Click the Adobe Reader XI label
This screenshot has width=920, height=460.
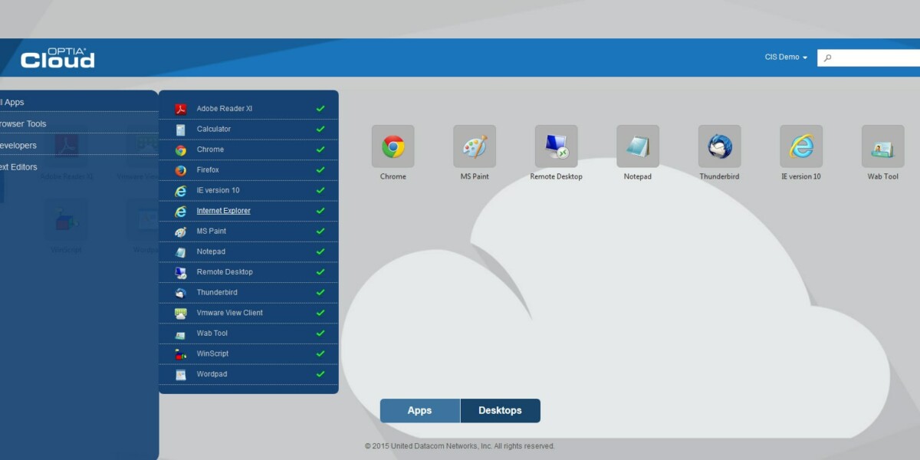225,109
